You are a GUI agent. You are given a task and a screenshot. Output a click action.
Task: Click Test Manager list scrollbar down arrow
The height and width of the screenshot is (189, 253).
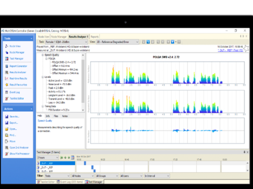[248, 170]
